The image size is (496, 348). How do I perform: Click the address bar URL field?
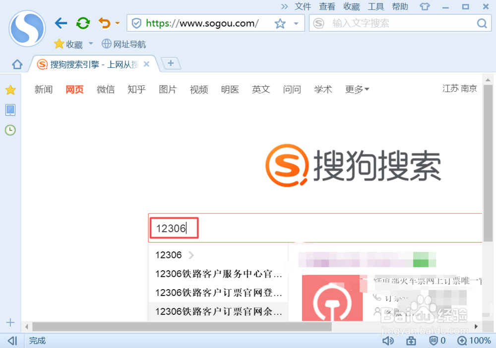point(202,23)
